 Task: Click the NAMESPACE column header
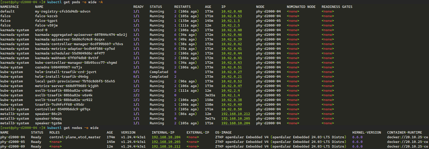[10, 7]
